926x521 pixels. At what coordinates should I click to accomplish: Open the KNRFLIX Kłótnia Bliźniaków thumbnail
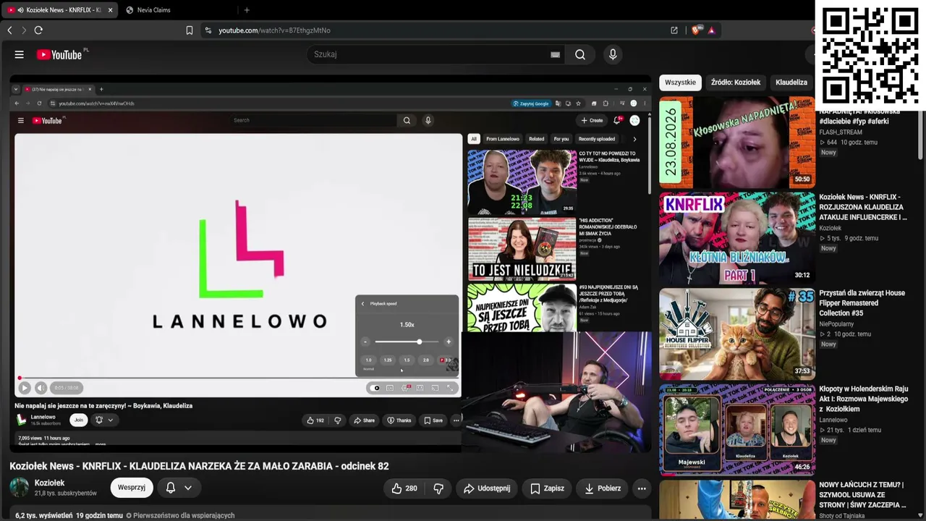click(x=737, y=239)
